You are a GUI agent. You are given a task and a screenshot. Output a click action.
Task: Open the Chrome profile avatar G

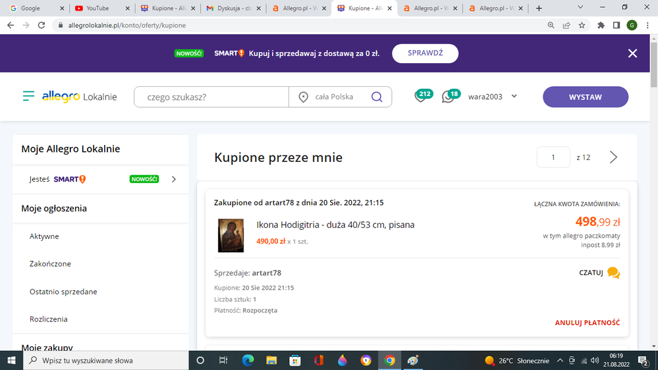pos(632,25)
